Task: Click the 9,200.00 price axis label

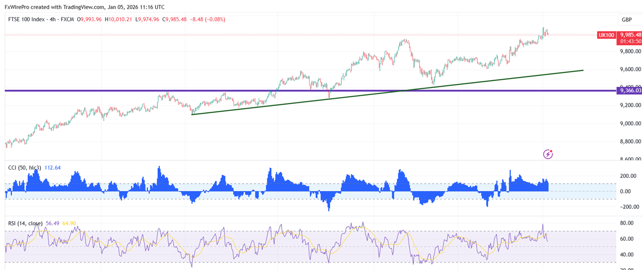Action: click(630, 105)
